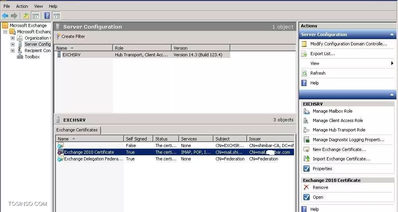Click the Manage Hub Transport Role icon
This screenshot has width=398, height=212.
[x=307, y=130]
